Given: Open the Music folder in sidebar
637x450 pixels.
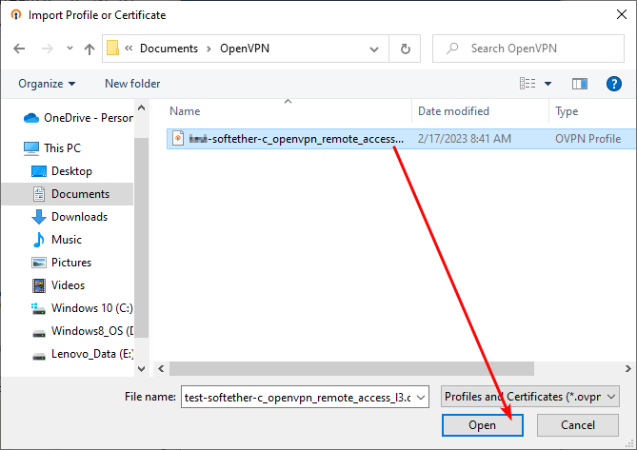Looking at the screenshot, I should (67, 240).
